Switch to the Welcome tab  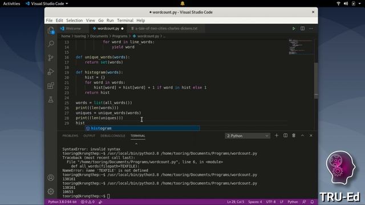pyautogui.click(x=73, y=28)
